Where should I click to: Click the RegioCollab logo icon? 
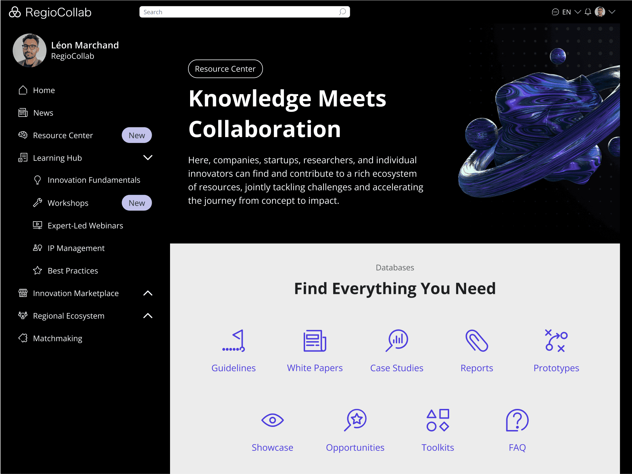point(14,12)
